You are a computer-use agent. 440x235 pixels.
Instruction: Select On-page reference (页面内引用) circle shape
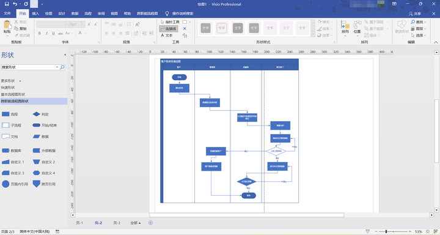[15, 184]
